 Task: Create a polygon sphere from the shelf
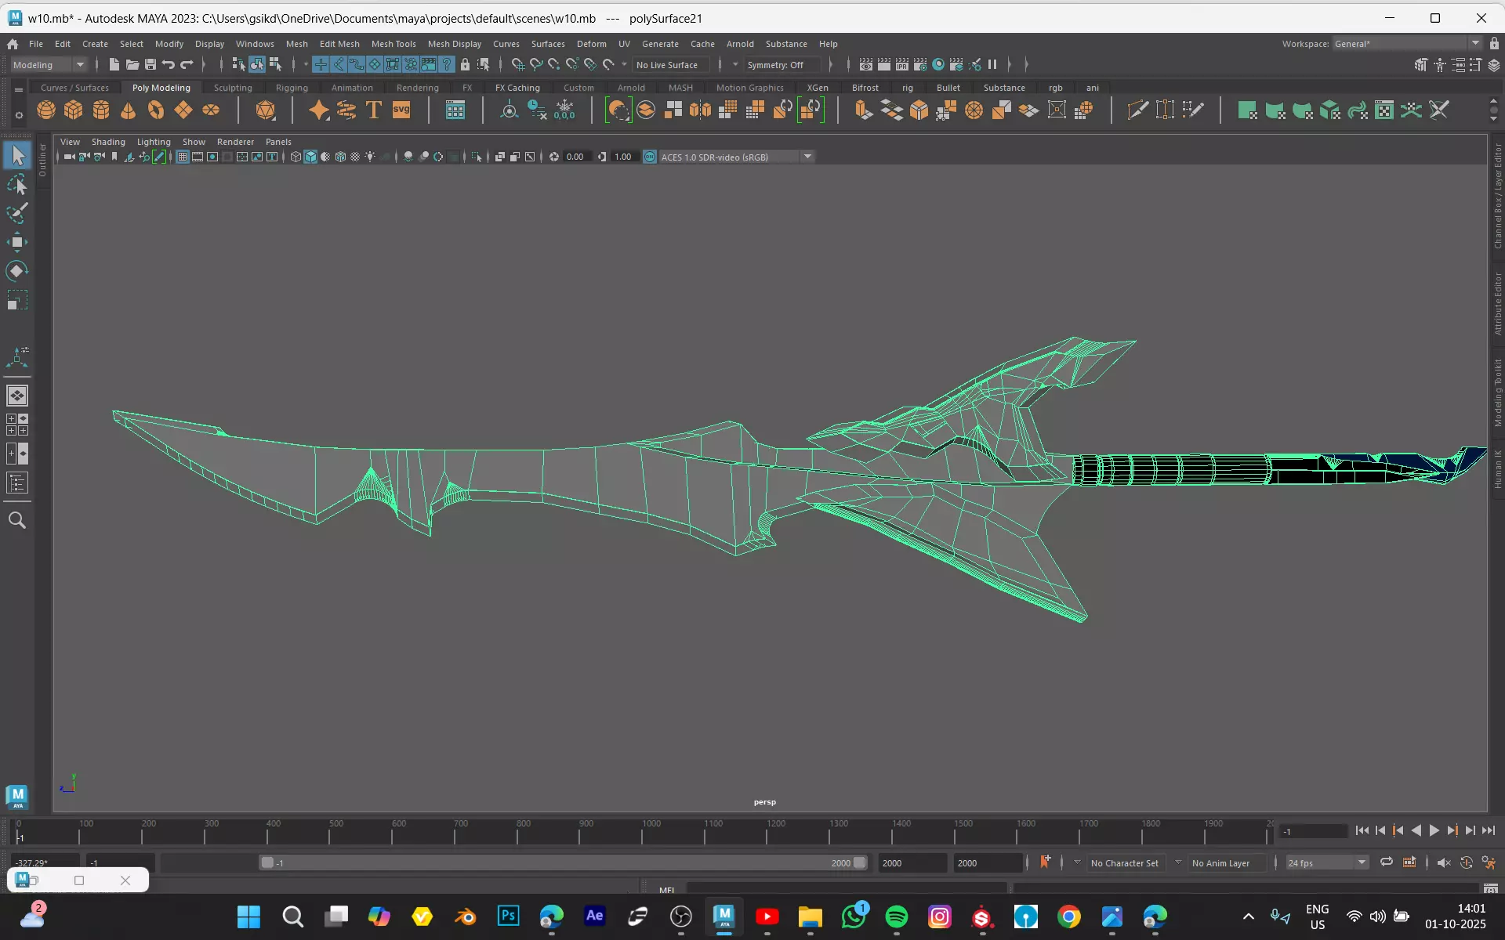coord(46,110)
